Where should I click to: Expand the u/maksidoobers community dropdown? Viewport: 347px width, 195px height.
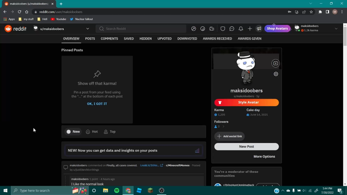[x=88, y=29]
